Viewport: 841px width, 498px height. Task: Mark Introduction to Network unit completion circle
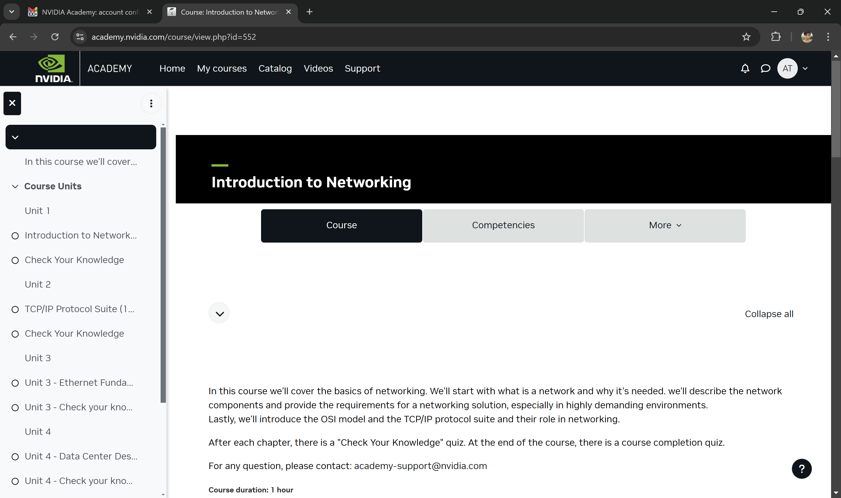[x=15, y=236]
